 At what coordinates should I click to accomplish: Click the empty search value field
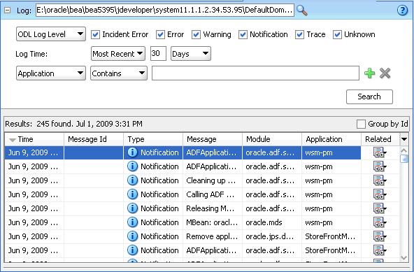(x=255, y=73)
